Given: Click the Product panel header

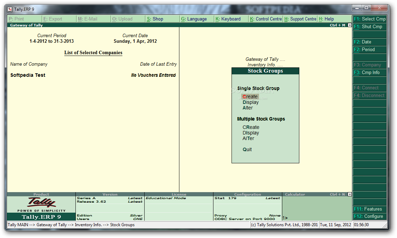Looking at the screenshot, I should pos(41,194).
